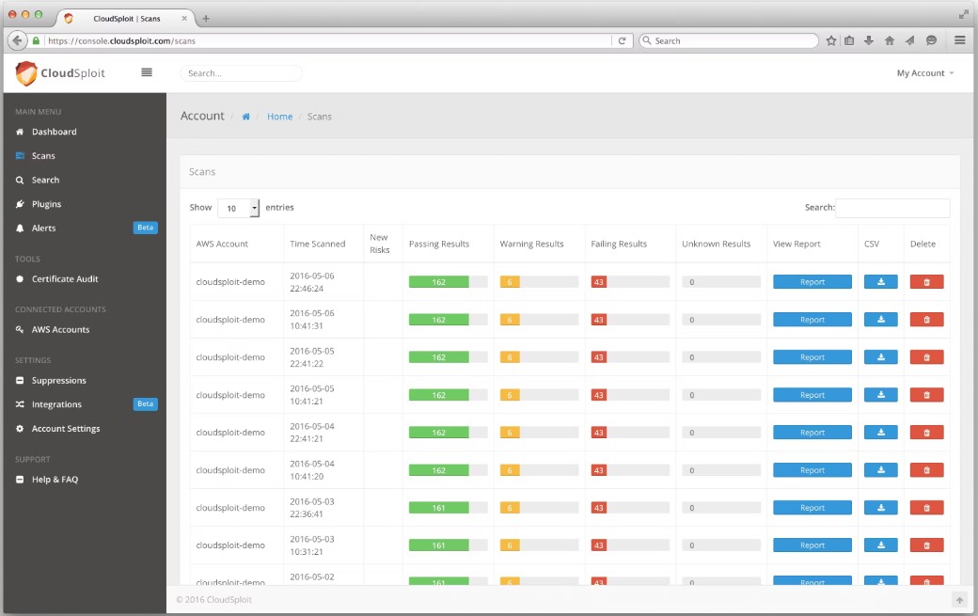Download CSV for 2016-05-05 10:41:21 scan
The height and width of the screenshot is (616, 978).
tap(881, 395)
